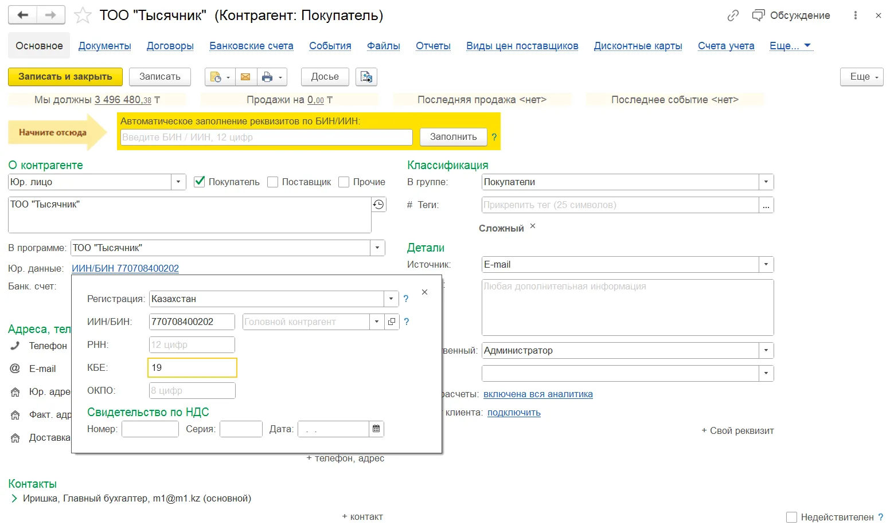Remove the Сложный tag

533,226
